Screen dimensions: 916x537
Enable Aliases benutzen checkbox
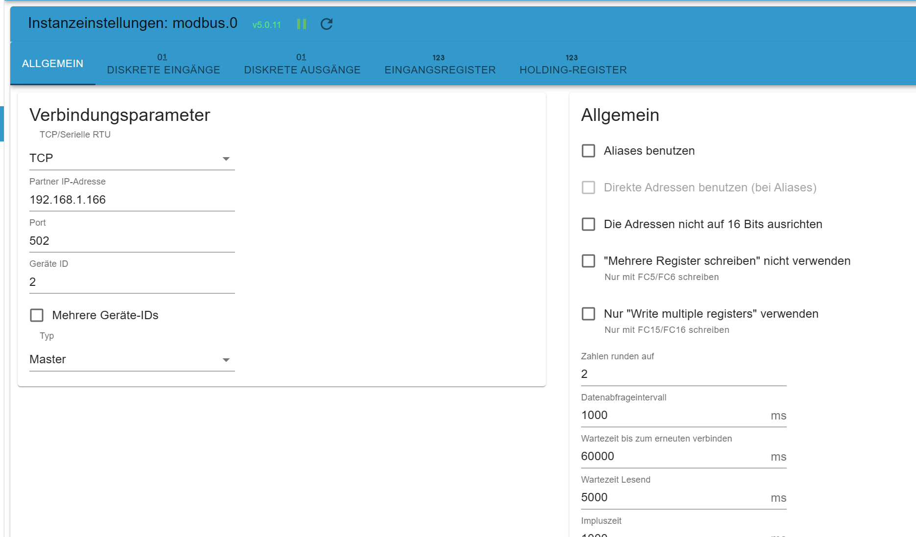tap(588, 151)
